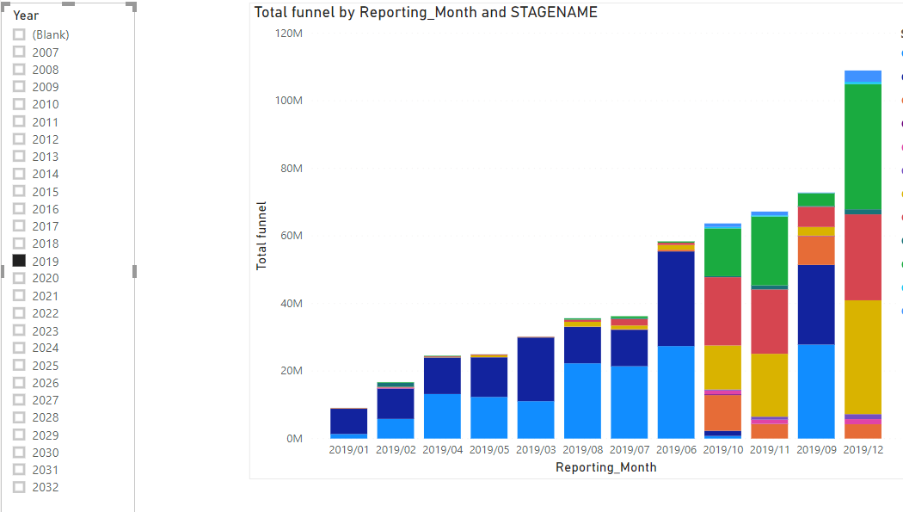Check the (Blank) year checkbox
Image resolution: width=903 pixels, height=512 pixels.
[x=19, y=34]
